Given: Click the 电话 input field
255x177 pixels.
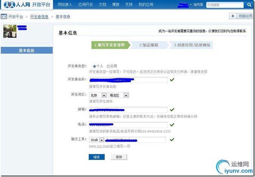Looking at the screenshot, I should (x=128, y=125).
